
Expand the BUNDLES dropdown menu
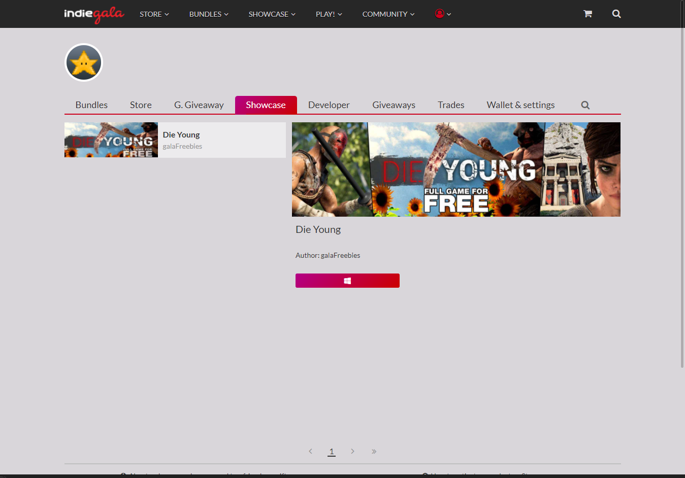(209, 14)
